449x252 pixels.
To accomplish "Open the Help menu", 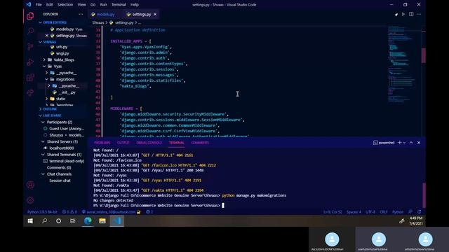I will point(134,5).
